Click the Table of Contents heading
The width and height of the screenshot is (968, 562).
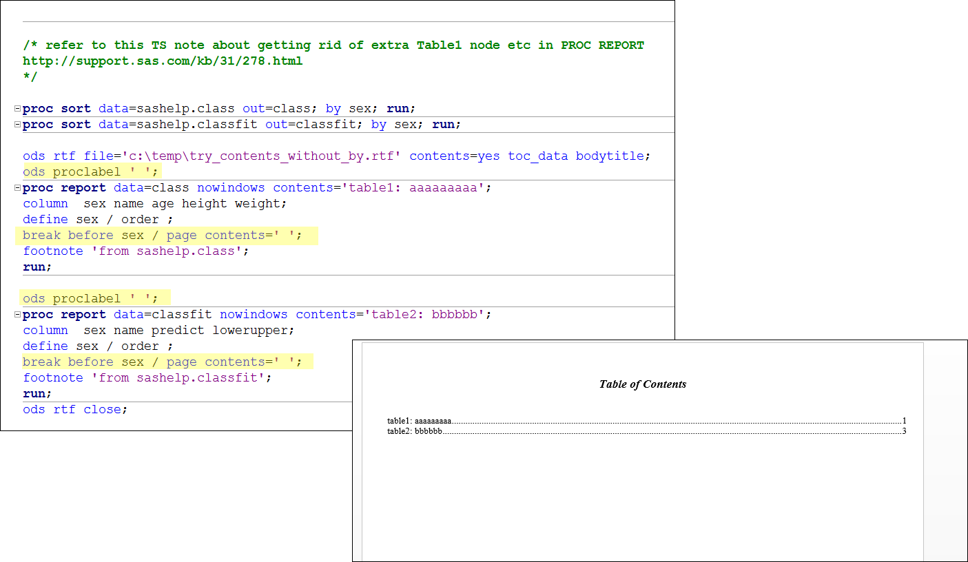tap(643, 384)
